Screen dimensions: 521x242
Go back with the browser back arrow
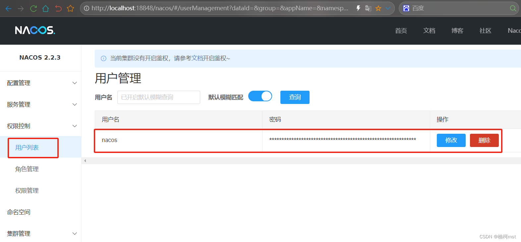click(x=9, y=8)
